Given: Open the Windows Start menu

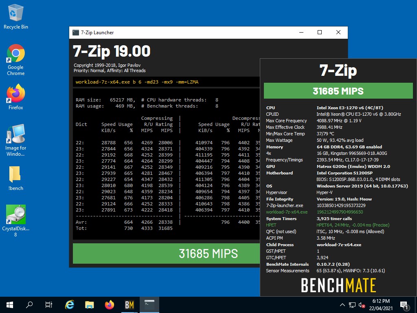Looking at the screenshot, I should pyautogui.click(x=10, y=305).
